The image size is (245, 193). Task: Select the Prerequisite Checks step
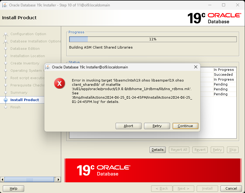[27, 85]
